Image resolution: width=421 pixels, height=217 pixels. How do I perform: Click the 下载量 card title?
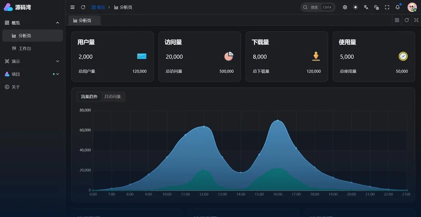click(260, 42)
